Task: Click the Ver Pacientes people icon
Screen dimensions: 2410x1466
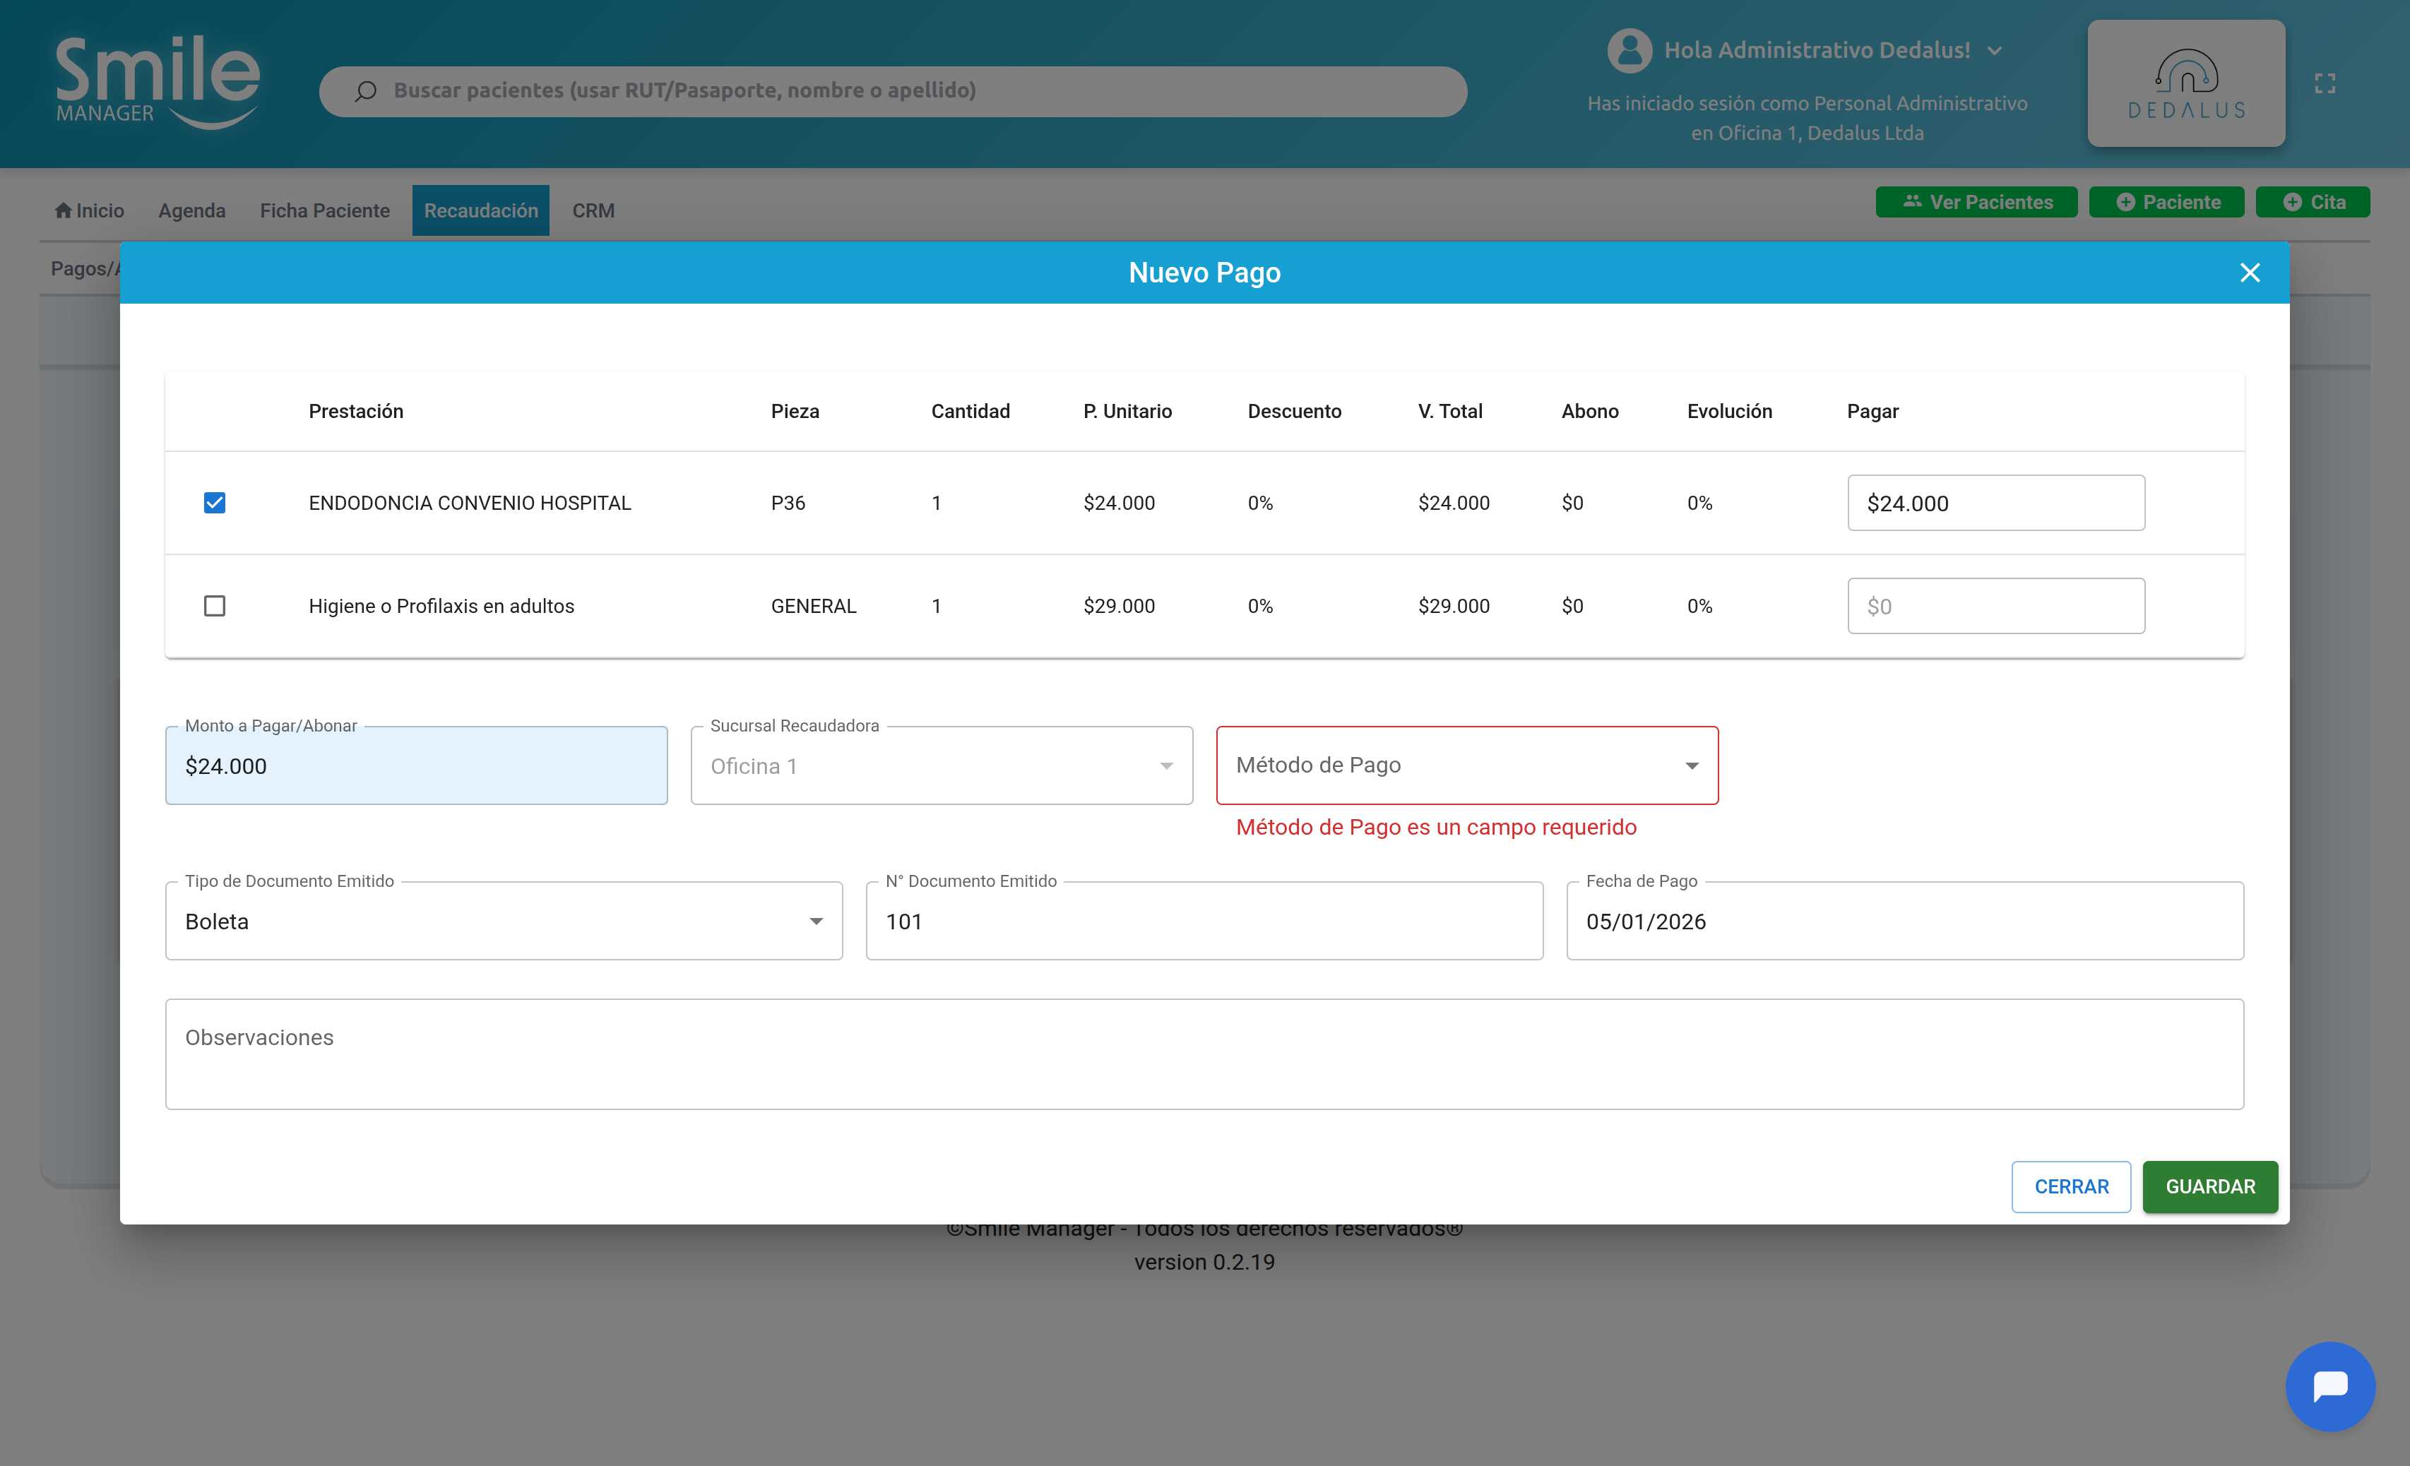Action: [1911, 201]
